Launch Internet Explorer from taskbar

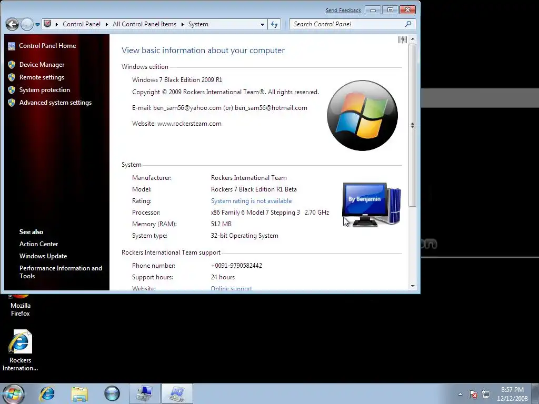(x=47, y=394)
